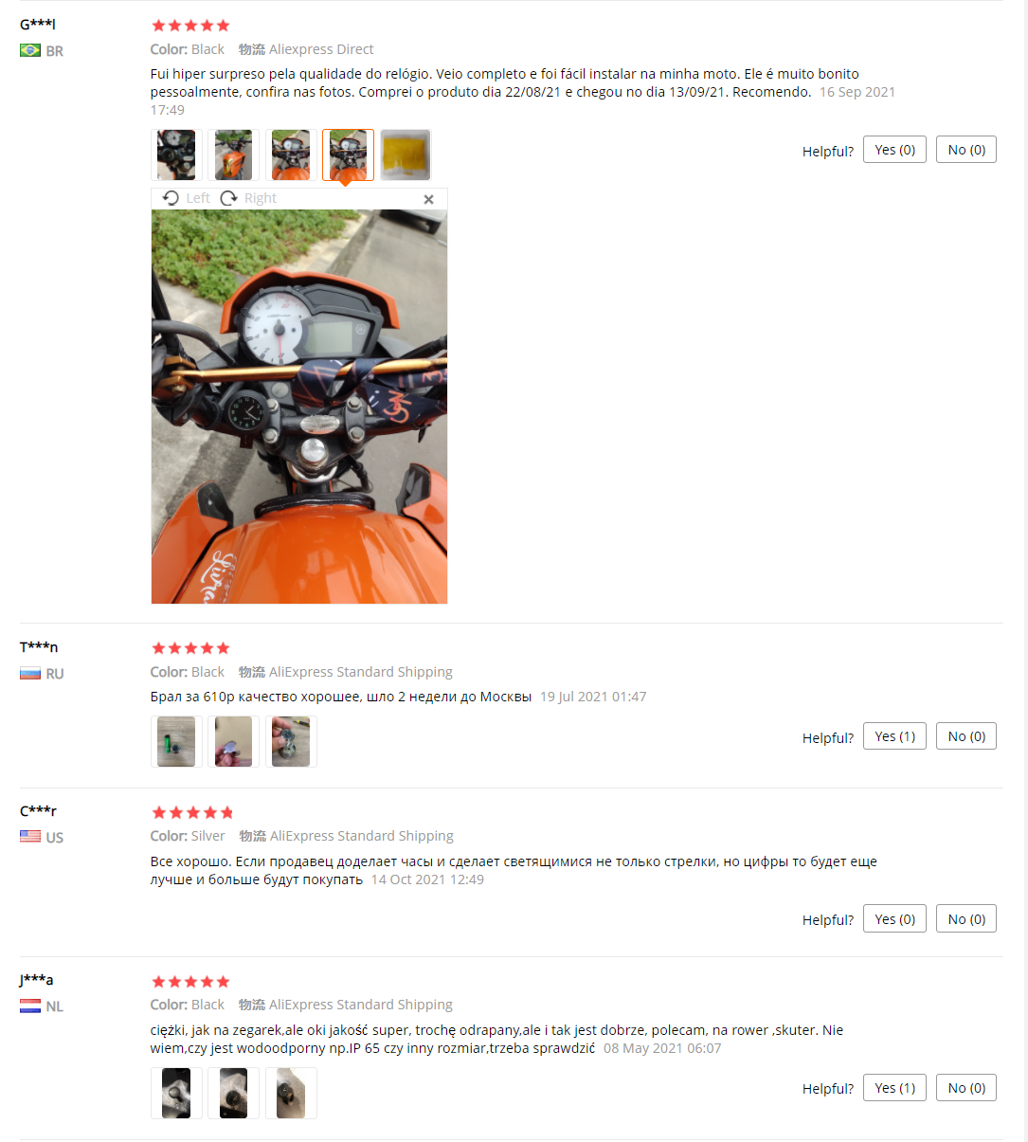Select the highlighted fourth photo thumbnail
The height and width of the screenshot is (1142, 1028).
point(348,154)
